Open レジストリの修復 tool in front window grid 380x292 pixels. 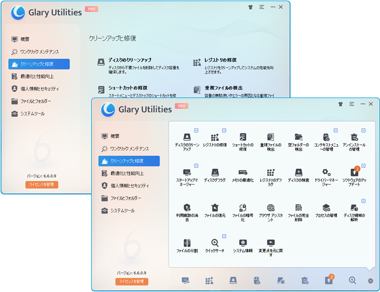215,140
